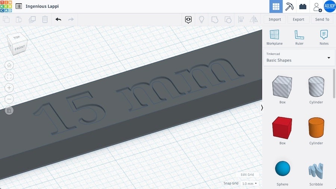Switch to Blocks pickaxe mode
The width and height of the screenshot is (336, 189).
[289, 6]
